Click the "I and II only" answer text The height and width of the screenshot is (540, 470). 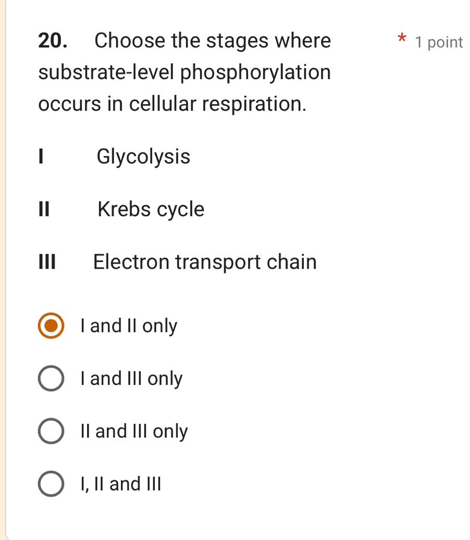129,326
